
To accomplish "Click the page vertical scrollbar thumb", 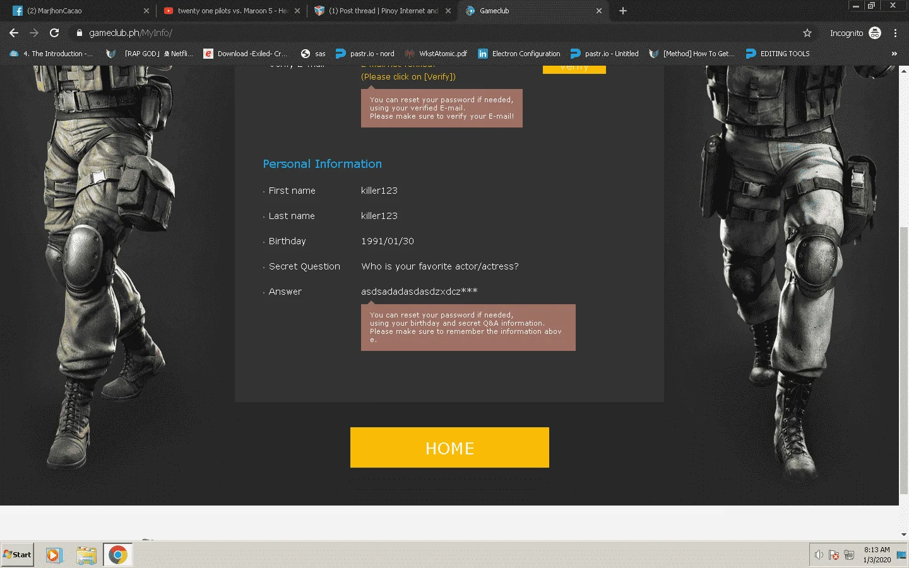I will pos(904,360).
